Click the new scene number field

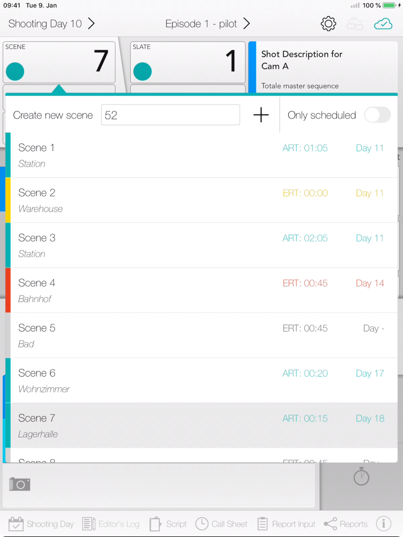click(x=170, y=115)
